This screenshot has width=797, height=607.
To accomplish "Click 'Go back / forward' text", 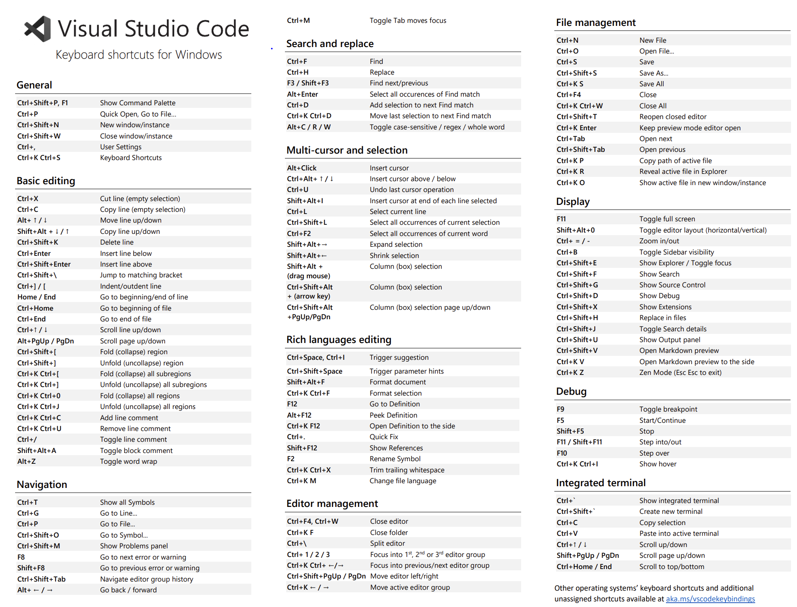I will click(x=128, y=590).
